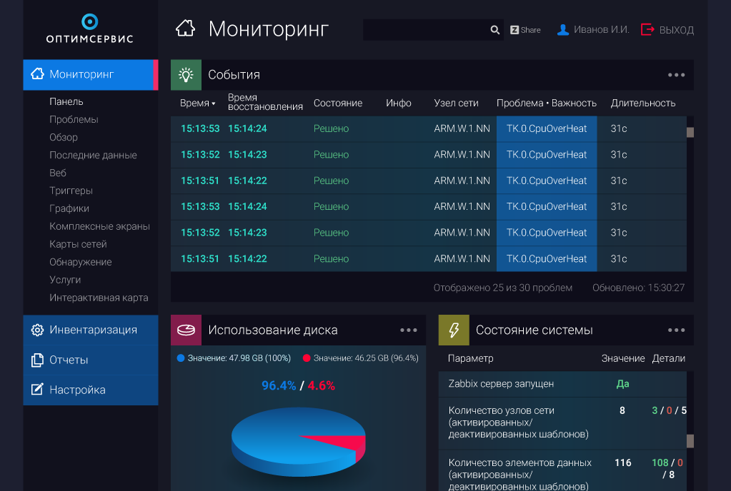731x491 pixels.
Task: Open Обзор submenu item
Action: coord(64,137)
